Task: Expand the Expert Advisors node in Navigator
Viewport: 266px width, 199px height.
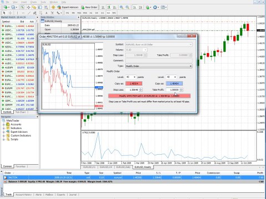Action: (3, 132)
